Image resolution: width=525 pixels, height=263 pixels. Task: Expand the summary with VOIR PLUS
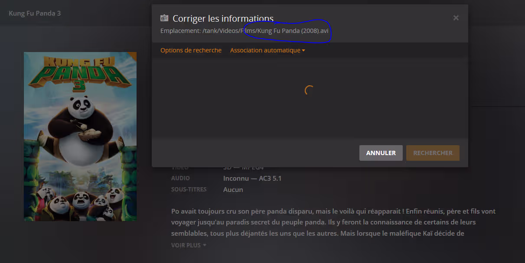[x=186, y=245]
